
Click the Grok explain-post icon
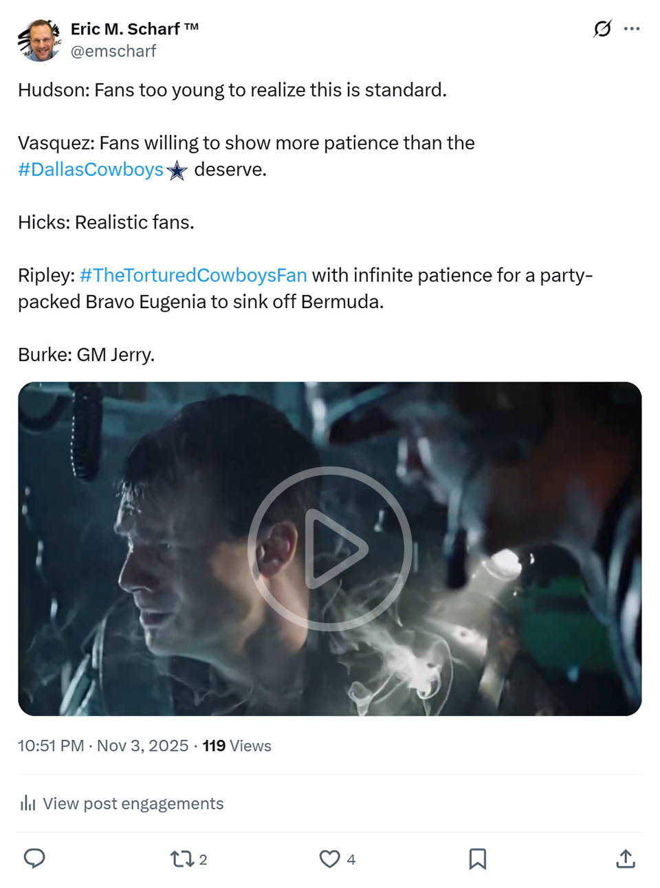point(602,29)
